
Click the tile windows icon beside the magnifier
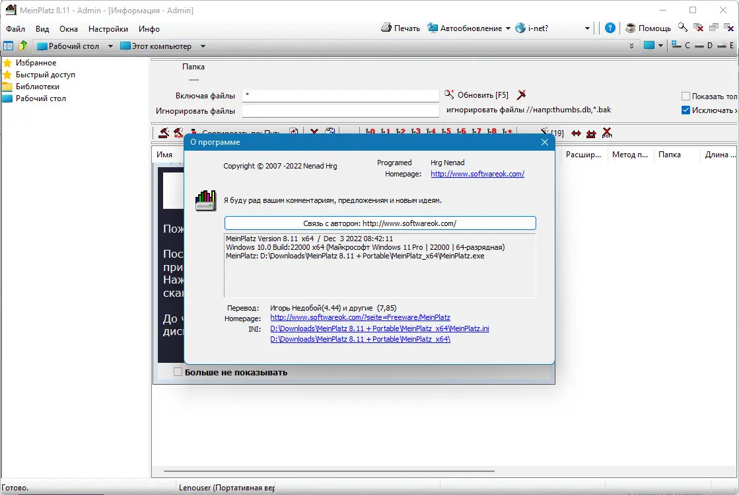pyautogui.click(x=699, y=27)
